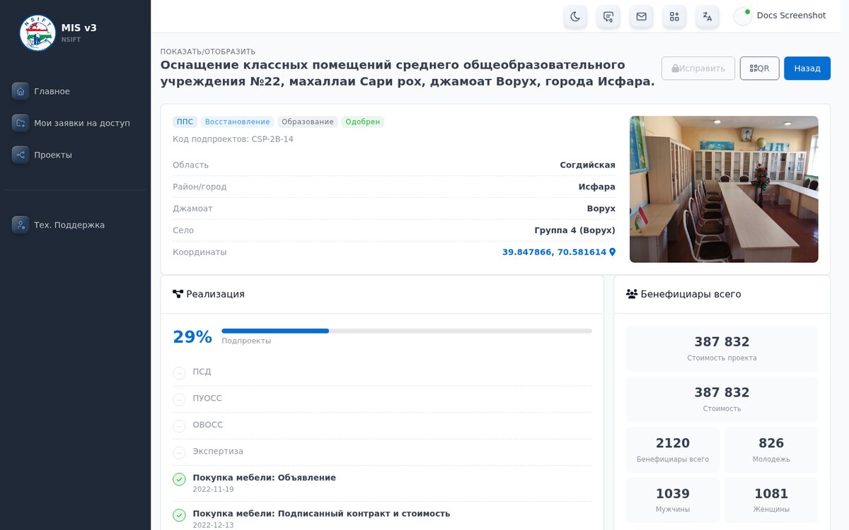Click the pending circle icon beside ОВОСС

(179, 426)
